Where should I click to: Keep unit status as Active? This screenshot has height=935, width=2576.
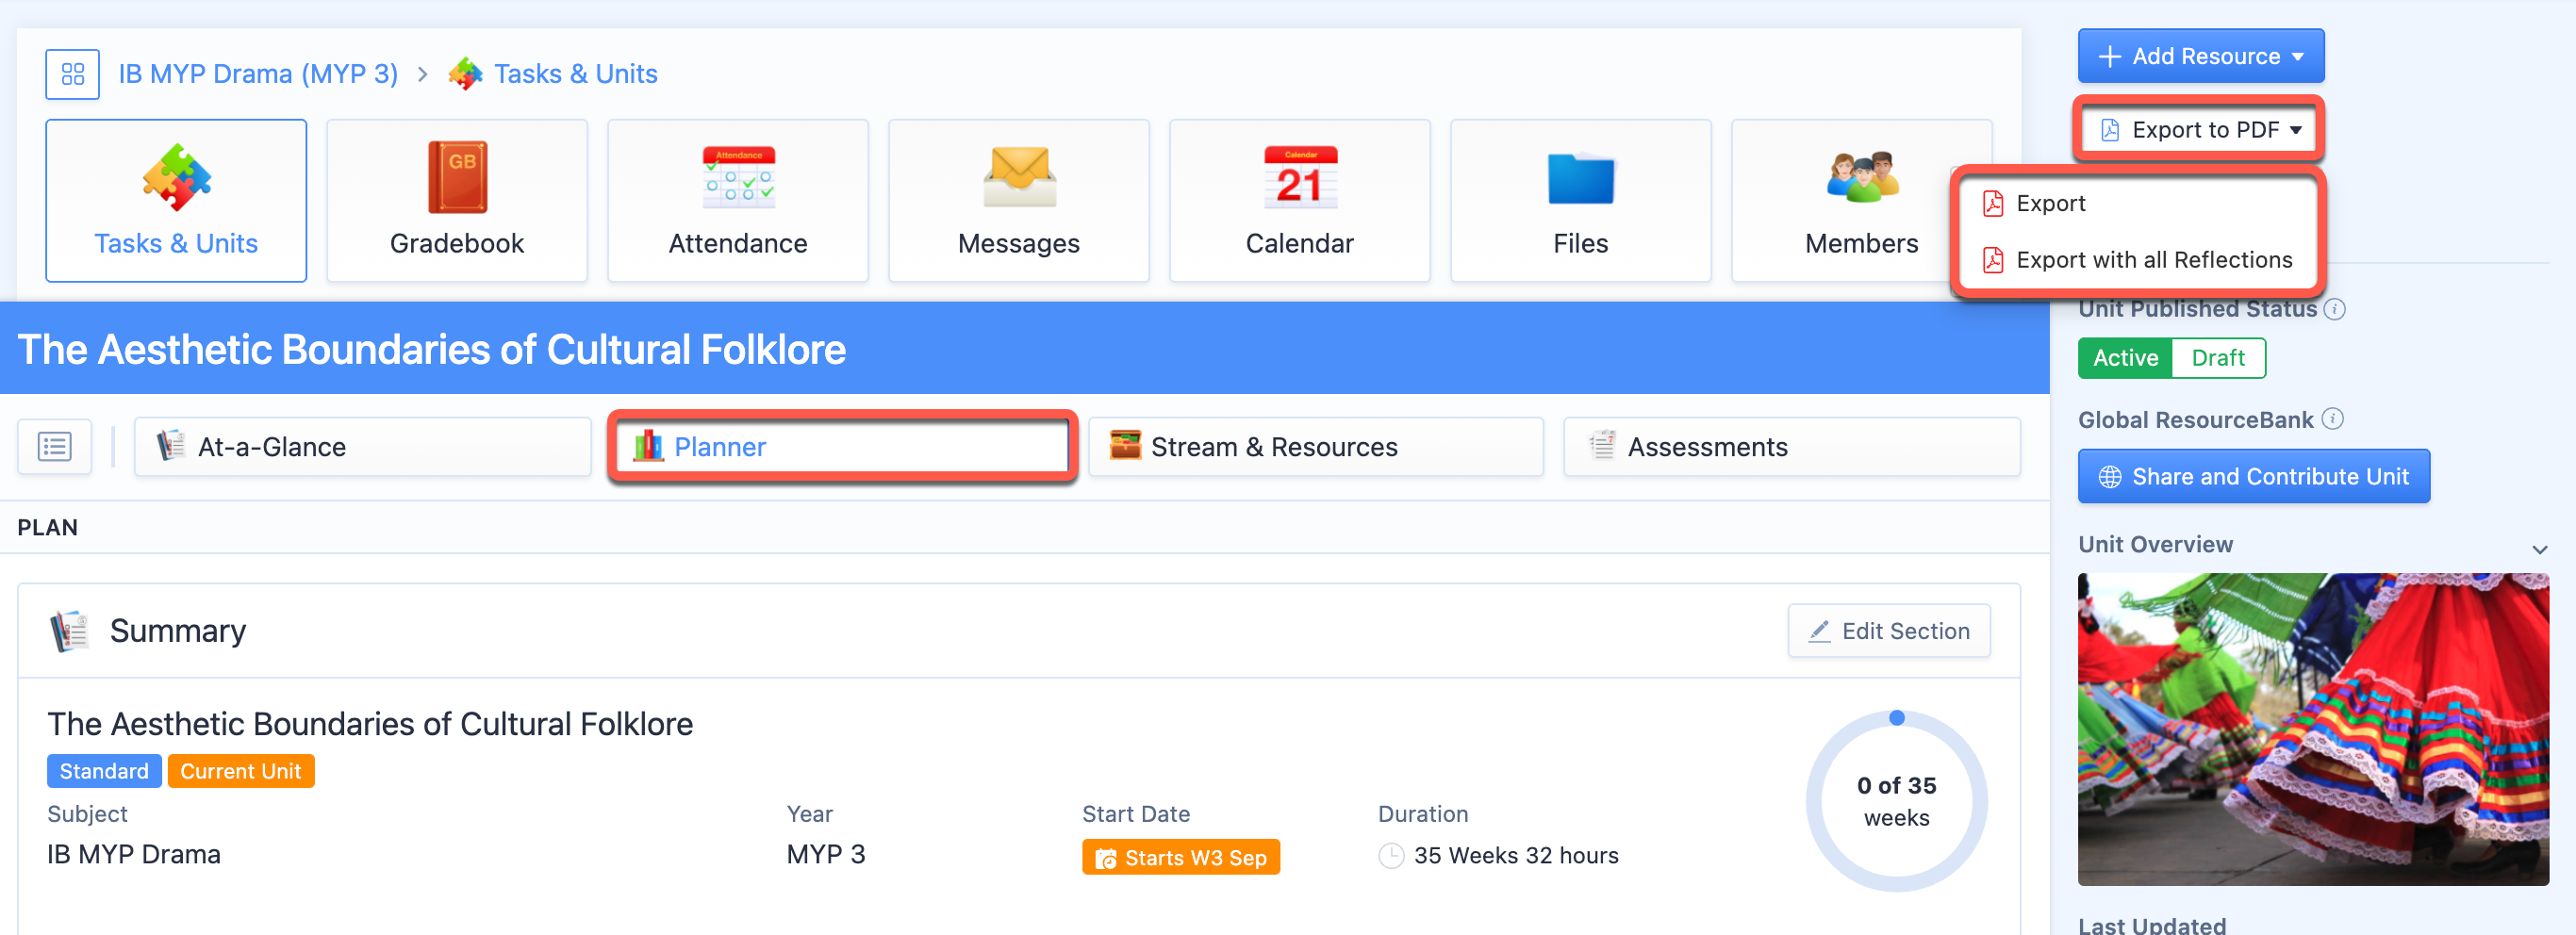[x=2124, y=357]
